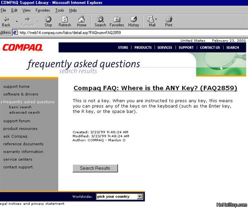
Task: Select PRODUCTS in the Compaq navigation bar
Action: tap(143, 48)
